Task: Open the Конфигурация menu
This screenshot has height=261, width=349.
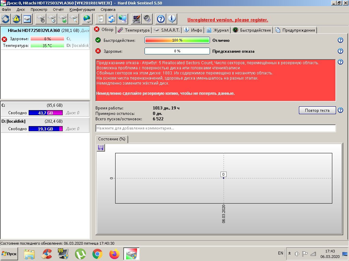Action: pos(82,10)
